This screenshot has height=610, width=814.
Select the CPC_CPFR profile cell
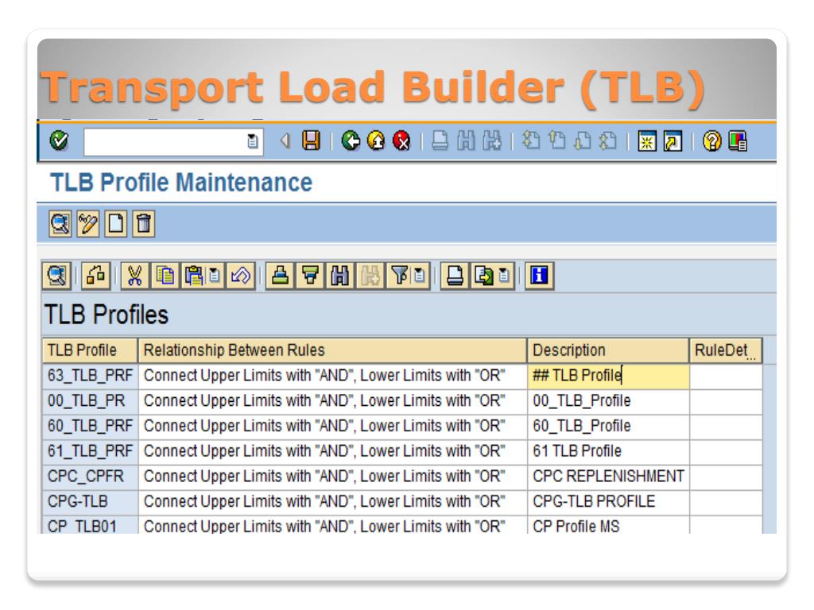91,477
